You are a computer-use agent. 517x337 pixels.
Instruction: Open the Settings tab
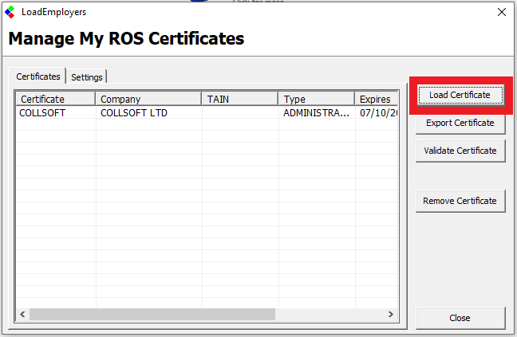86,77
